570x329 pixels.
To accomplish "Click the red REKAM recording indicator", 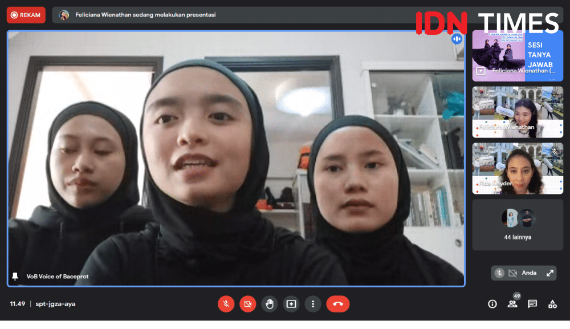I will click(x=26, y=15).
